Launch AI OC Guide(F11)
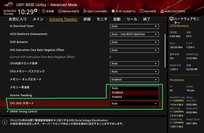 click(123, 11)
